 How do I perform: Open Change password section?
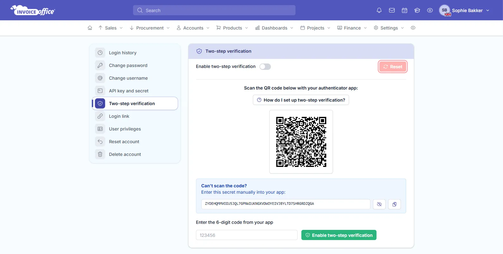(x=135, y=65)
